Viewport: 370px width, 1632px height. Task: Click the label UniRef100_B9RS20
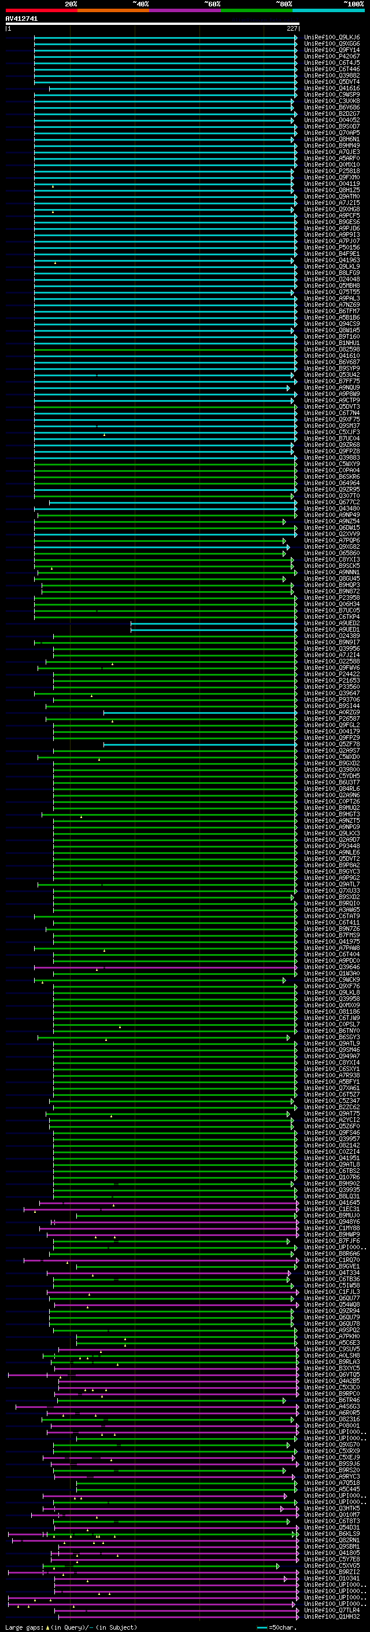(331, 1470)
